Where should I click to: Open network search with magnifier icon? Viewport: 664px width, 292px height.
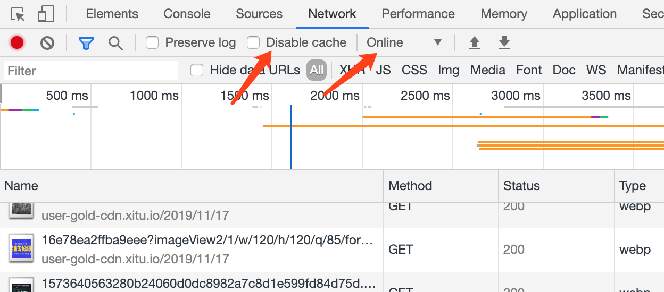(115, 42)
